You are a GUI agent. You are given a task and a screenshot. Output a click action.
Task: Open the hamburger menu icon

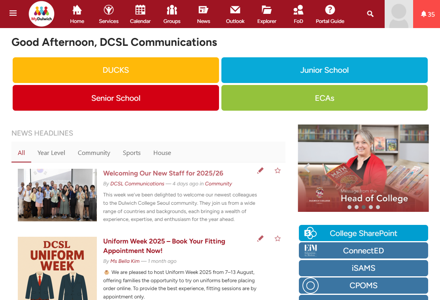pos(13,13)
